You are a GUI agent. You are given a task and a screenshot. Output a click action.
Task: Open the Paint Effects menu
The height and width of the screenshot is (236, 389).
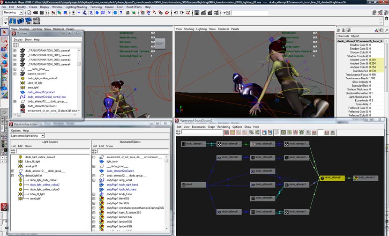(134, 7)
